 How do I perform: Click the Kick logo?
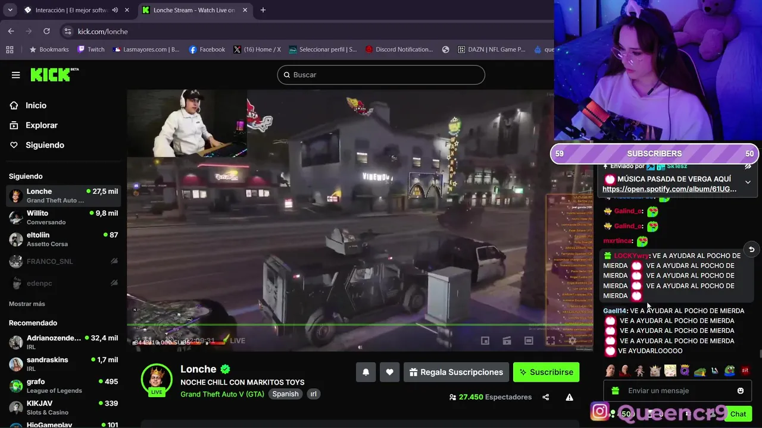point(54,74)
